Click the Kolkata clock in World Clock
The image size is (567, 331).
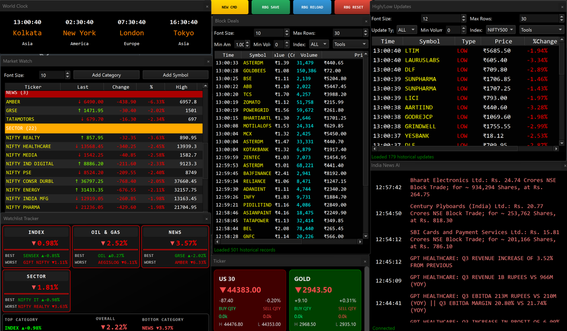pyautogui.click(x=27, y=33)
